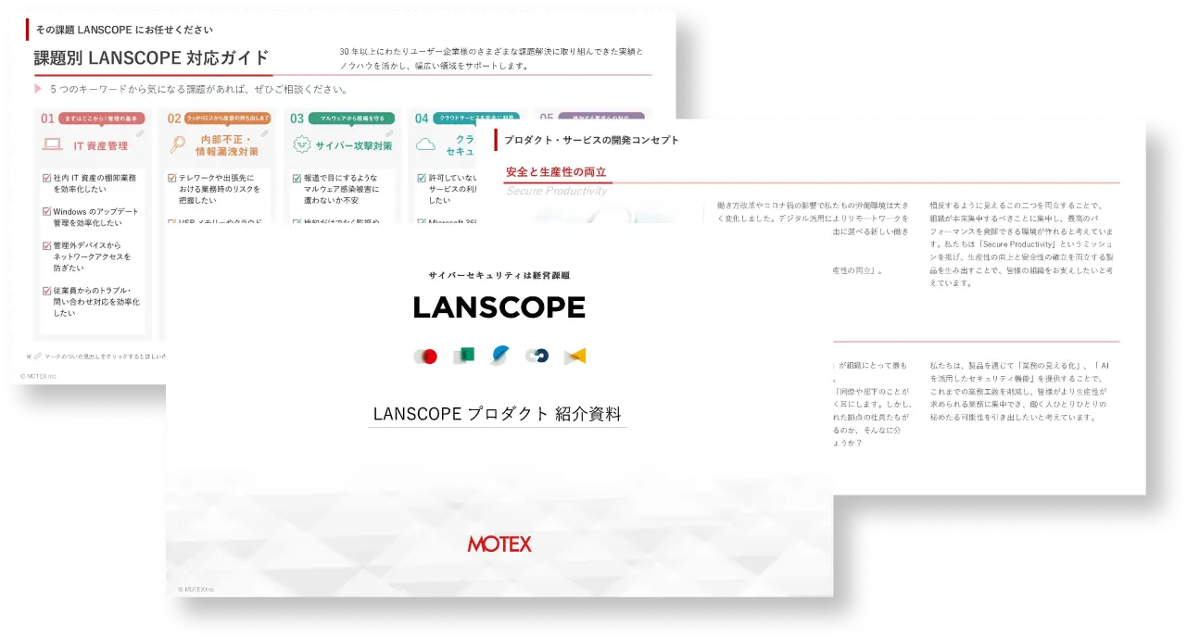Click the magnifying glass icon for 内部不正
The image size is (1187, 638).
178,145
